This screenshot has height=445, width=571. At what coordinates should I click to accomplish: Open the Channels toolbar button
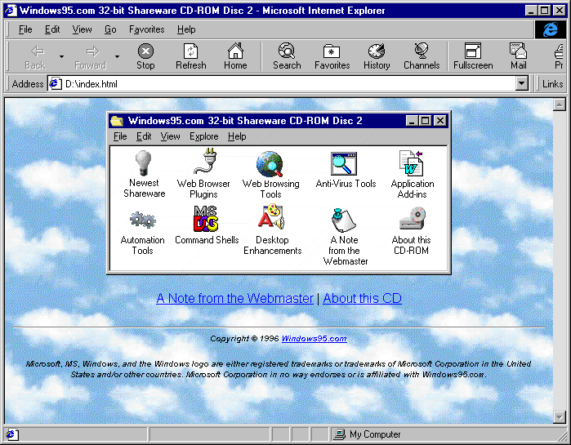(x=422, y=56)
